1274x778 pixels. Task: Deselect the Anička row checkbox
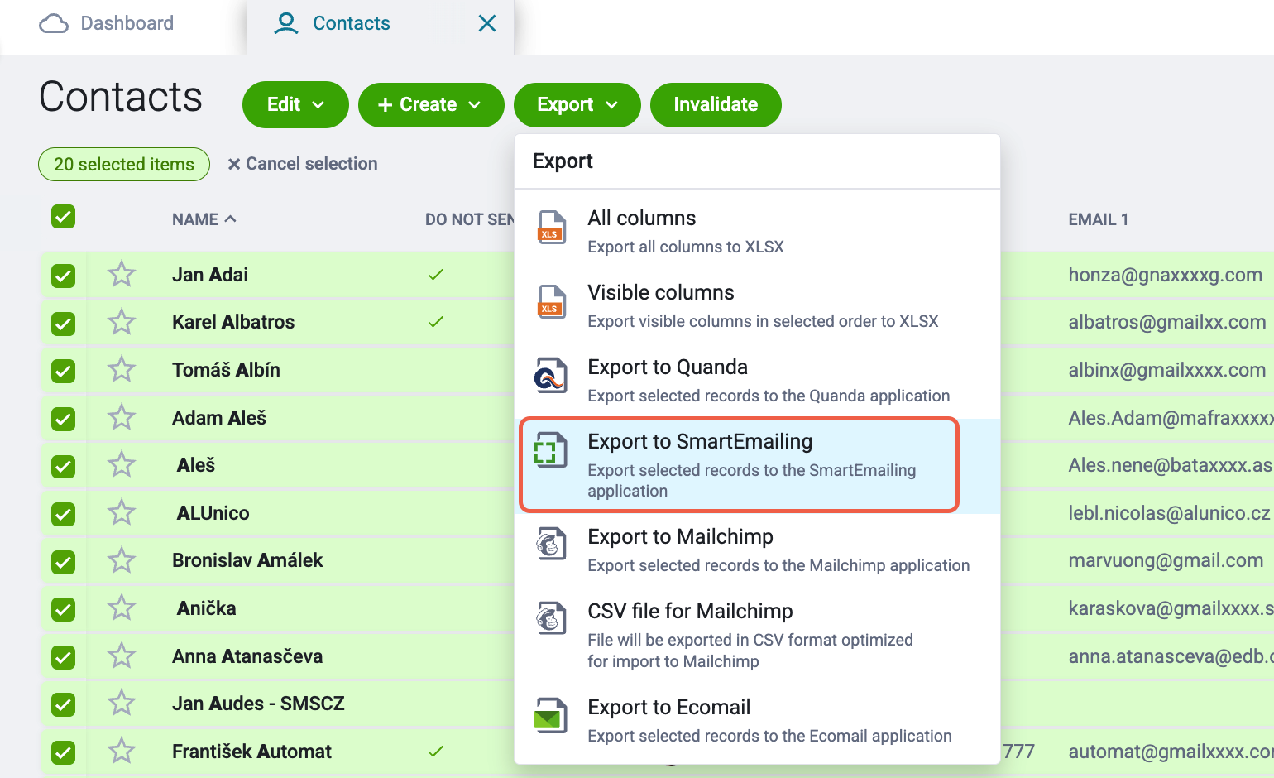[64, 610]
